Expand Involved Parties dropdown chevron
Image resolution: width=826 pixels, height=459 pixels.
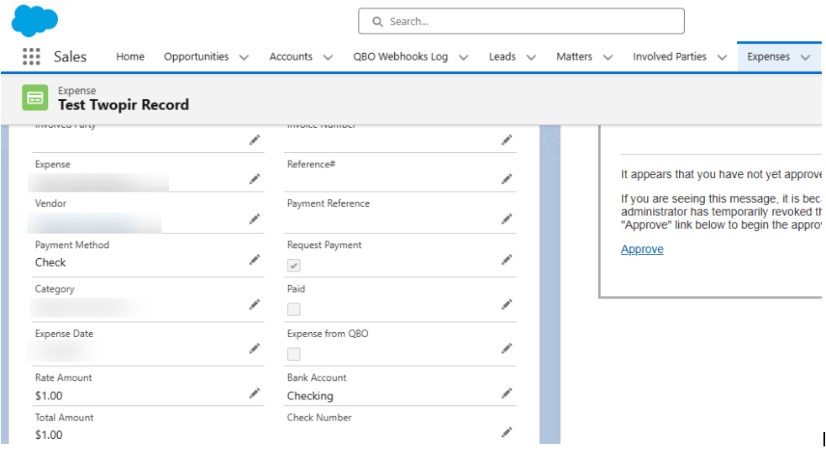722,57
